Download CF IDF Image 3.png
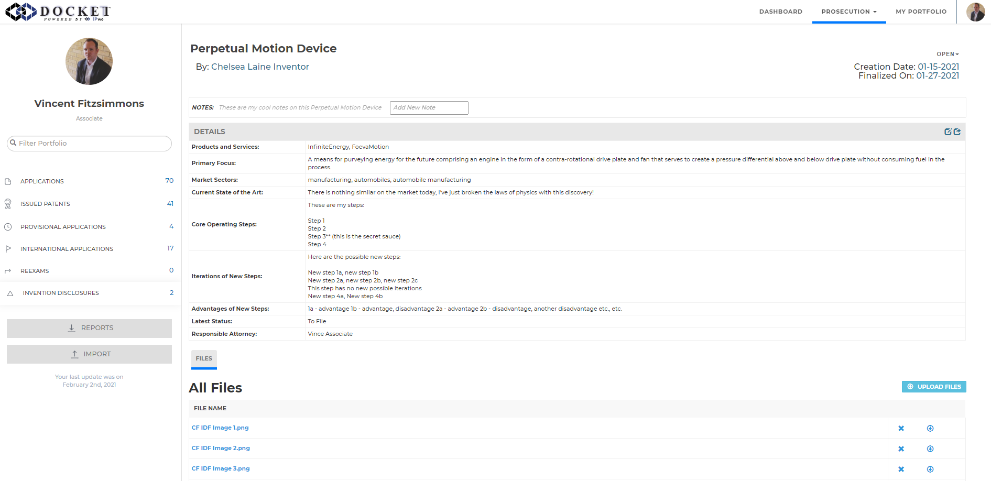Image resolution: width=991 pixels, height=481 pixels. 930,469
